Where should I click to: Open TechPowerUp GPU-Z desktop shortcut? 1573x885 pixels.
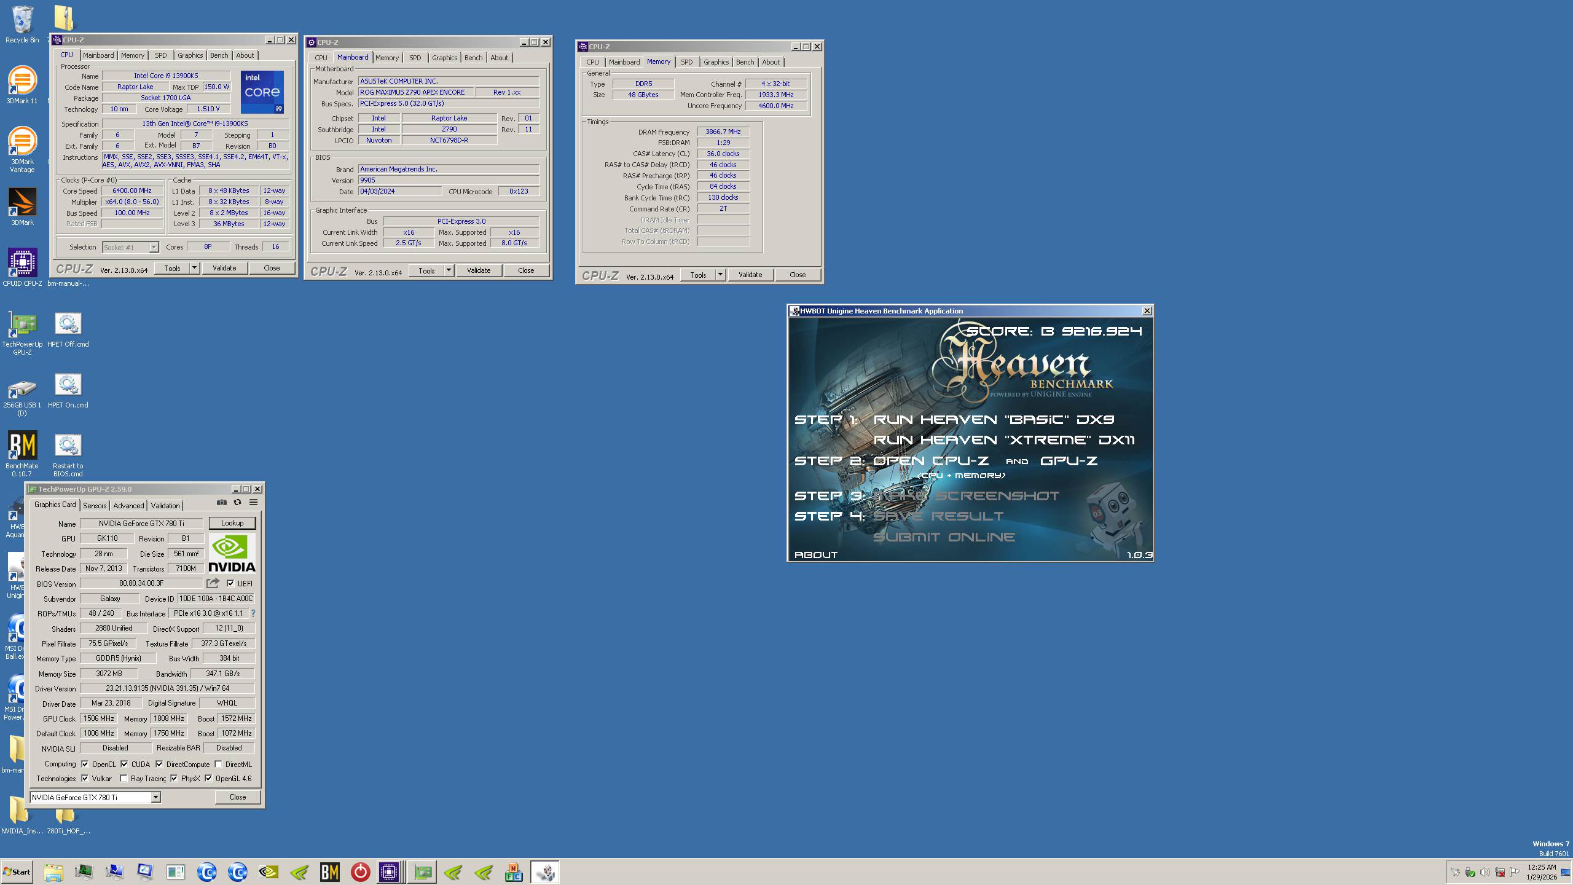[x=22, y=332]
